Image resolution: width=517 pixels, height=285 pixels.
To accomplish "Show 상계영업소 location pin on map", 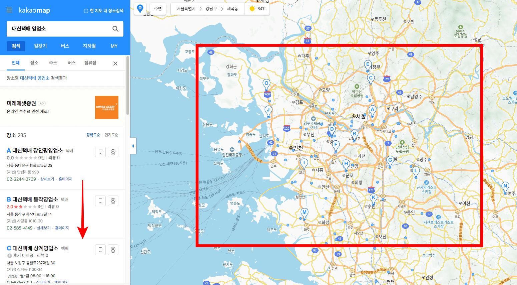I will coord(113,250).
